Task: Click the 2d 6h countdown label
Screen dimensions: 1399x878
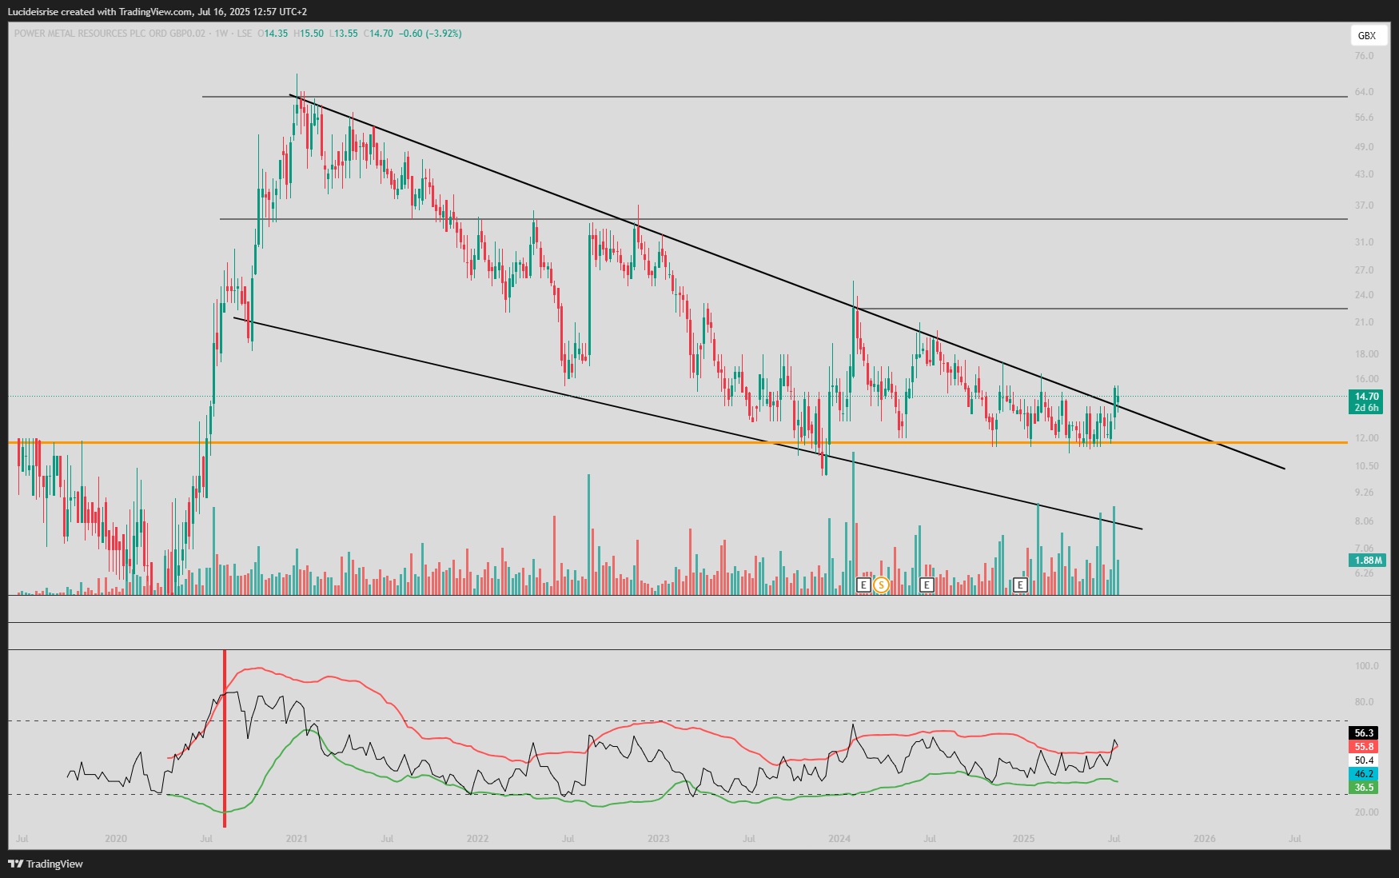Action: 1367,408
